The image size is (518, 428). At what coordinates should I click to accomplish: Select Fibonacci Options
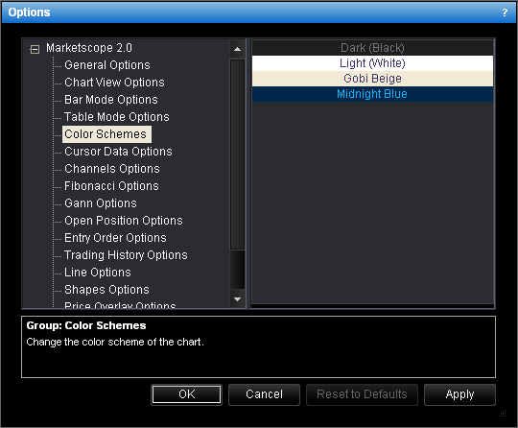click(x=111, y=186)
